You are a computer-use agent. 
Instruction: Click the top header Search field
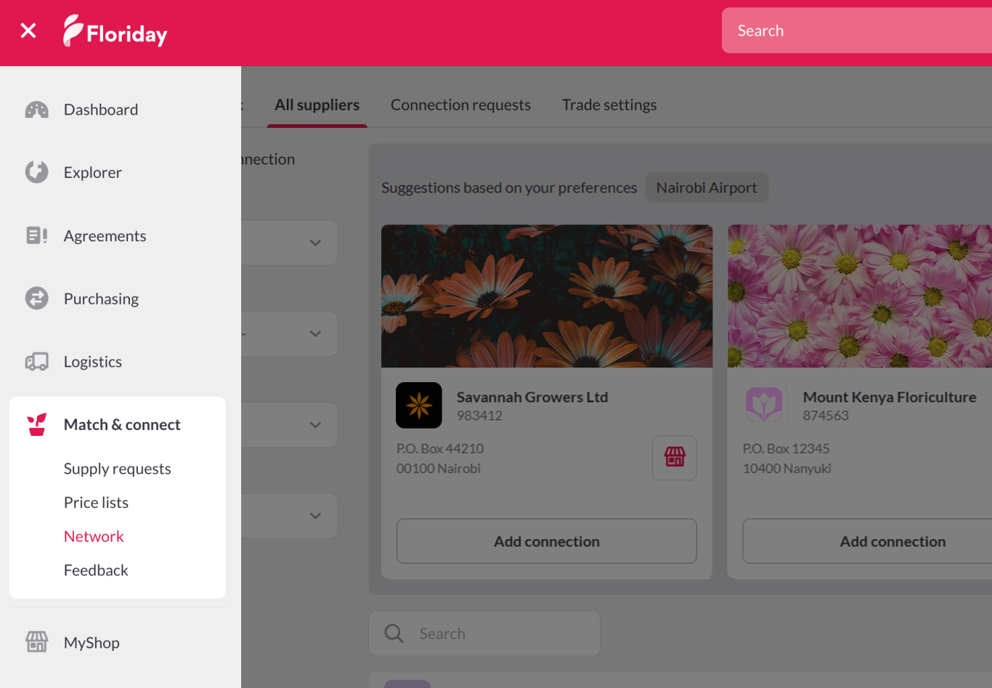pyautogui.click(x=857, y=31)
